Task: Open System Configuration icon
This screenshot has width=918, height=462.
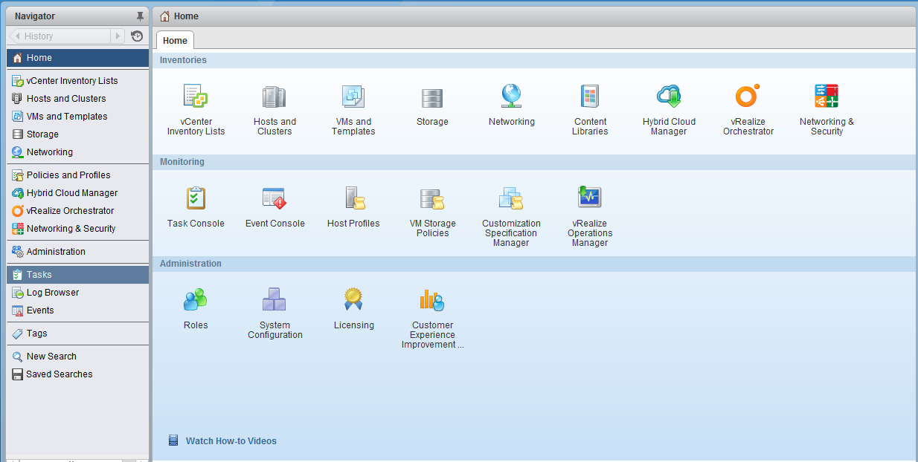Action: (x=275, y=300)
